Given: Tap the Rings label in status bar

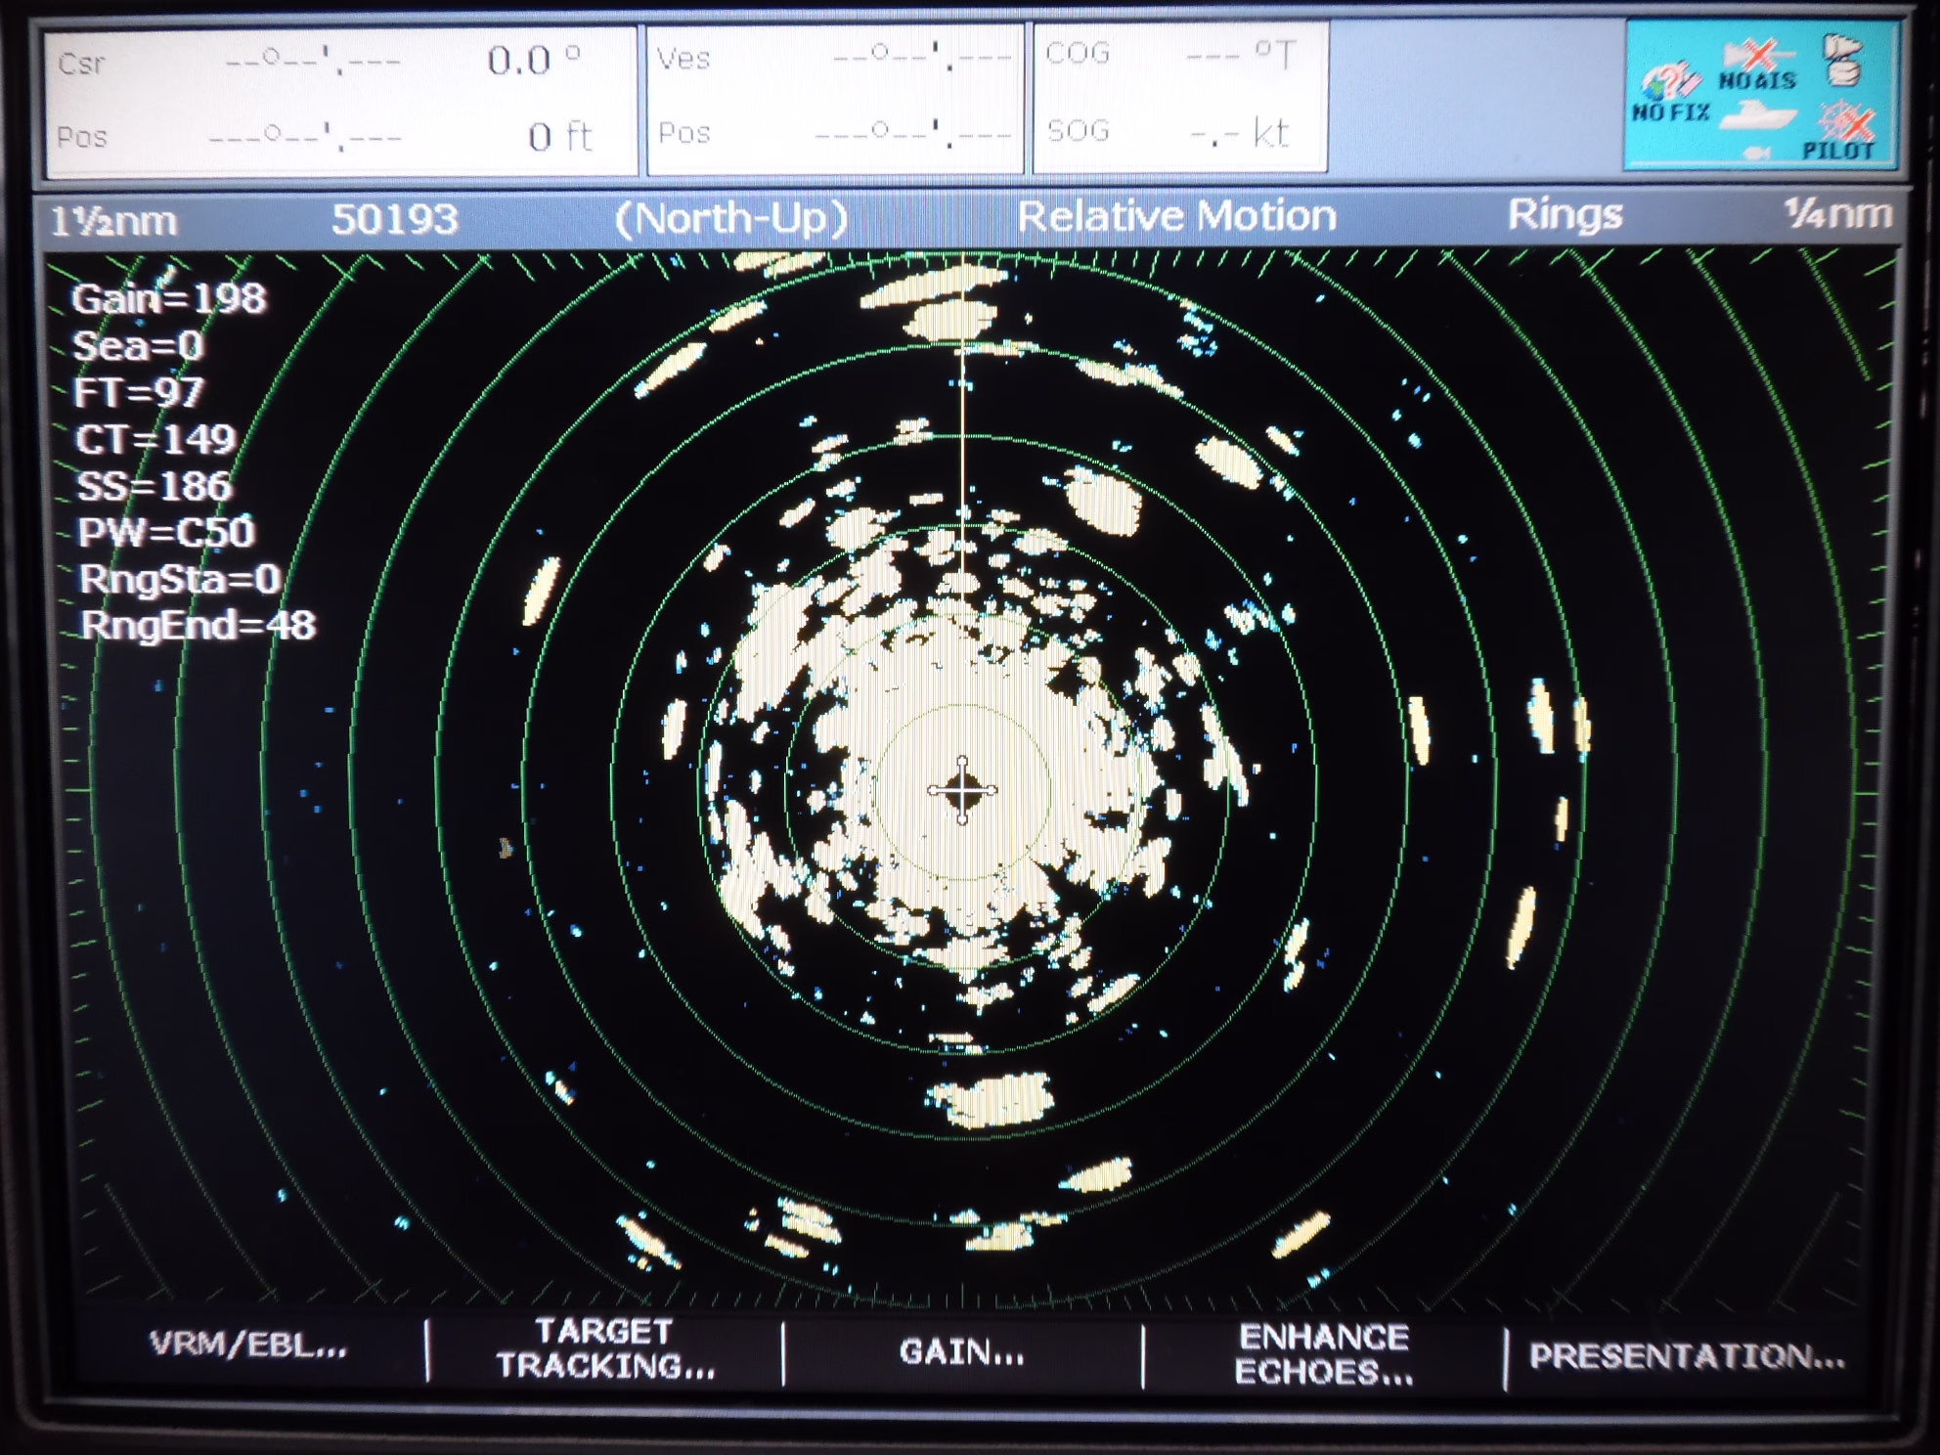Looking at the screenshot, I should pos(1565,215).
